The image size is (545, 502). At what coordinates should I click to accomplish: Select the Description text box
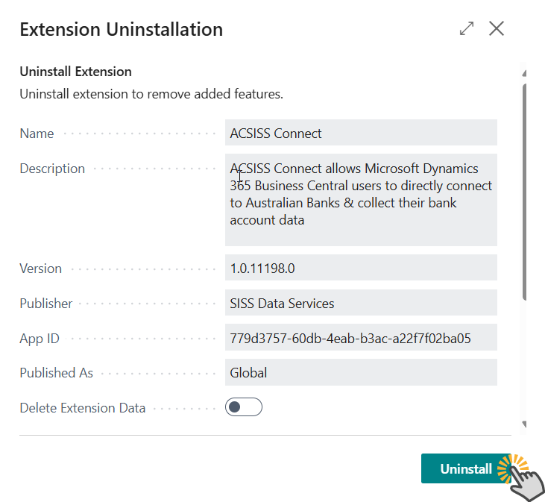[361, 200]
